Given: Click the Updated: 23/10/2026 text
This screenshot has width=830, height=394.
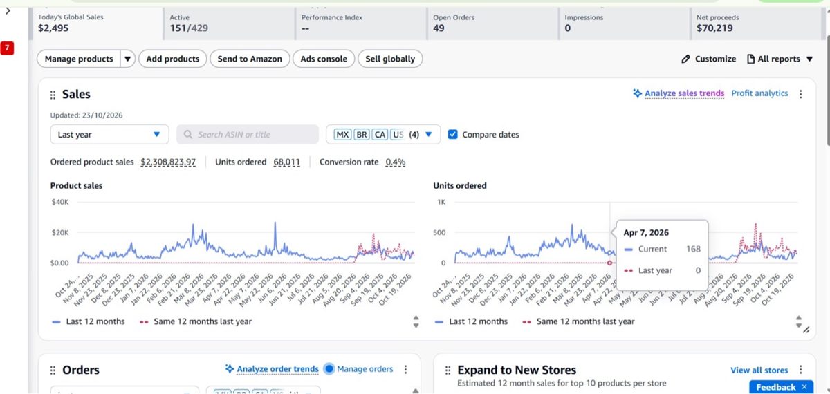Looking at the screenshot, I should pos(86,115).
